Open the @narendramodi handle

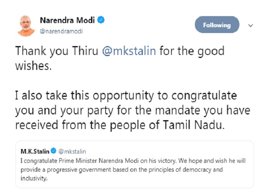click(x=61, y=31)
